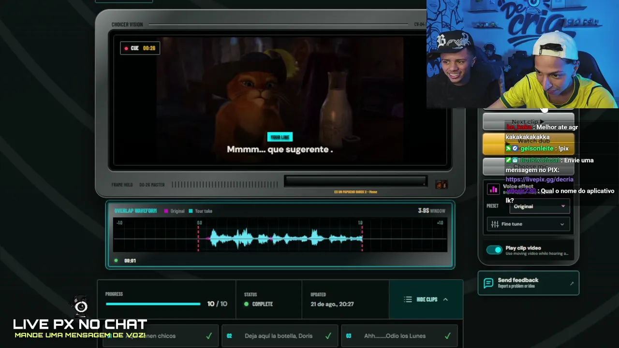Select clip 02 Deja aquí la botella, Doris

point(280,336)
